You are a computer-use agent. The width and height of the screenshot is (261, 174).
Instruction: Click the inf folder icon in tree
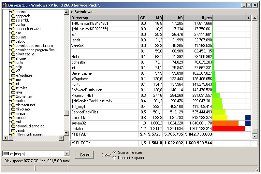(x=13, y=84)
